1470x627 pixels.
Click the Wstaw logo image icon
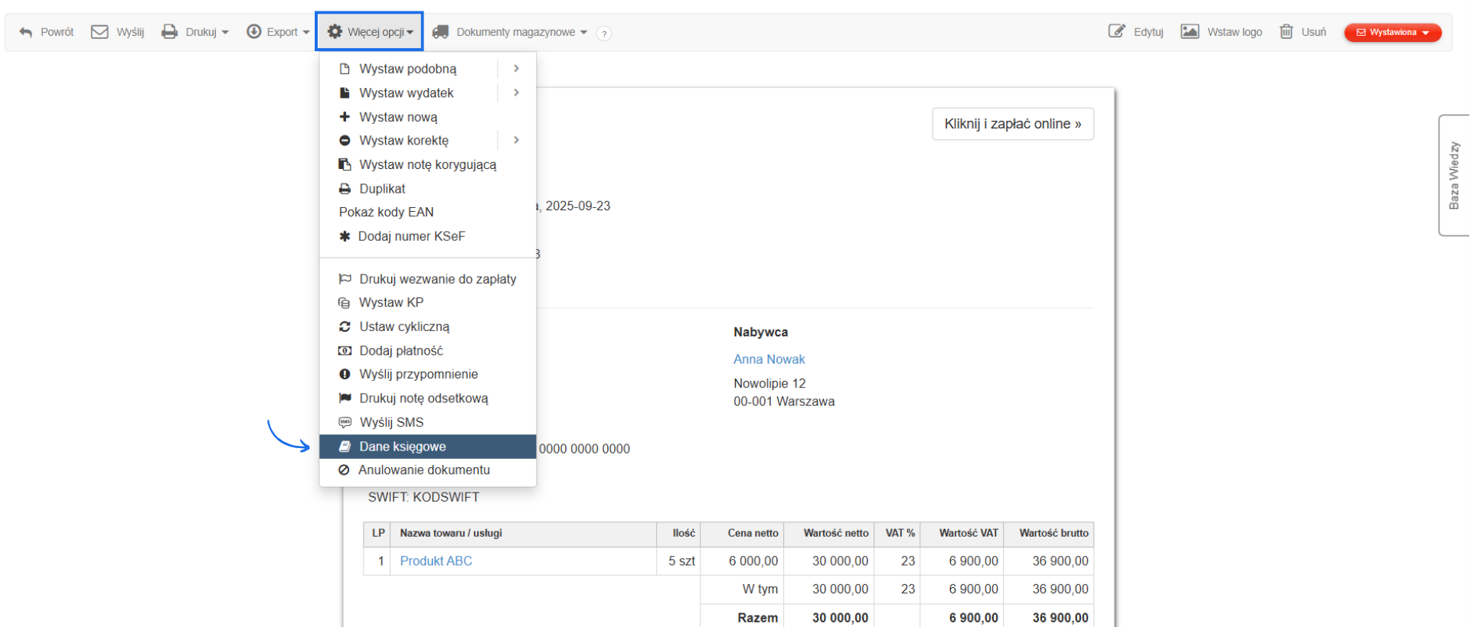coord(1189,31)
